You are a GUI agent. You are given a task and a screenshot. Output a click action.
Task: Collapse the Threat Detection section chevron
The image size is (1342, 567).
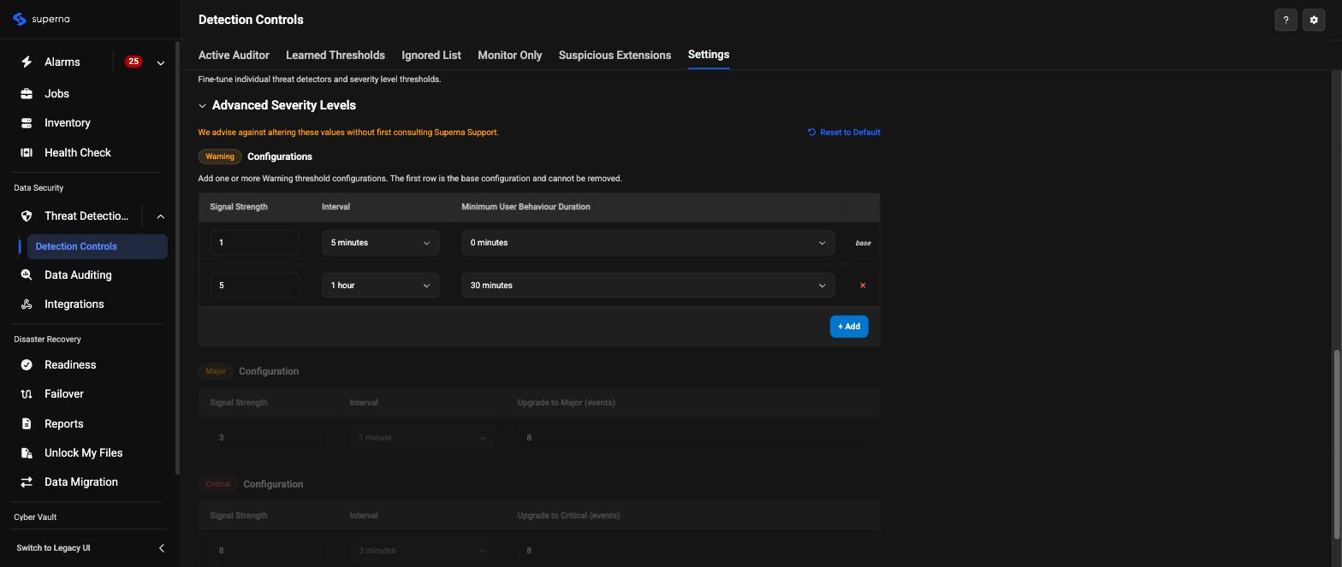click(x=160, y=216)
